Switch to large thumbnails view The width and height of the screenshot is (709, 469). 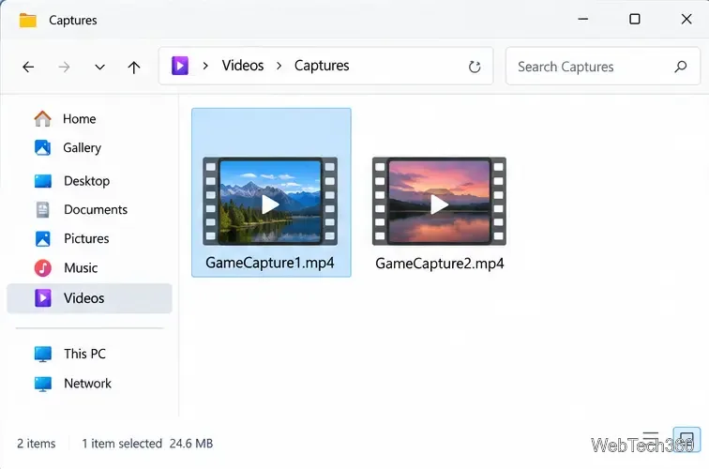[686, 439]
